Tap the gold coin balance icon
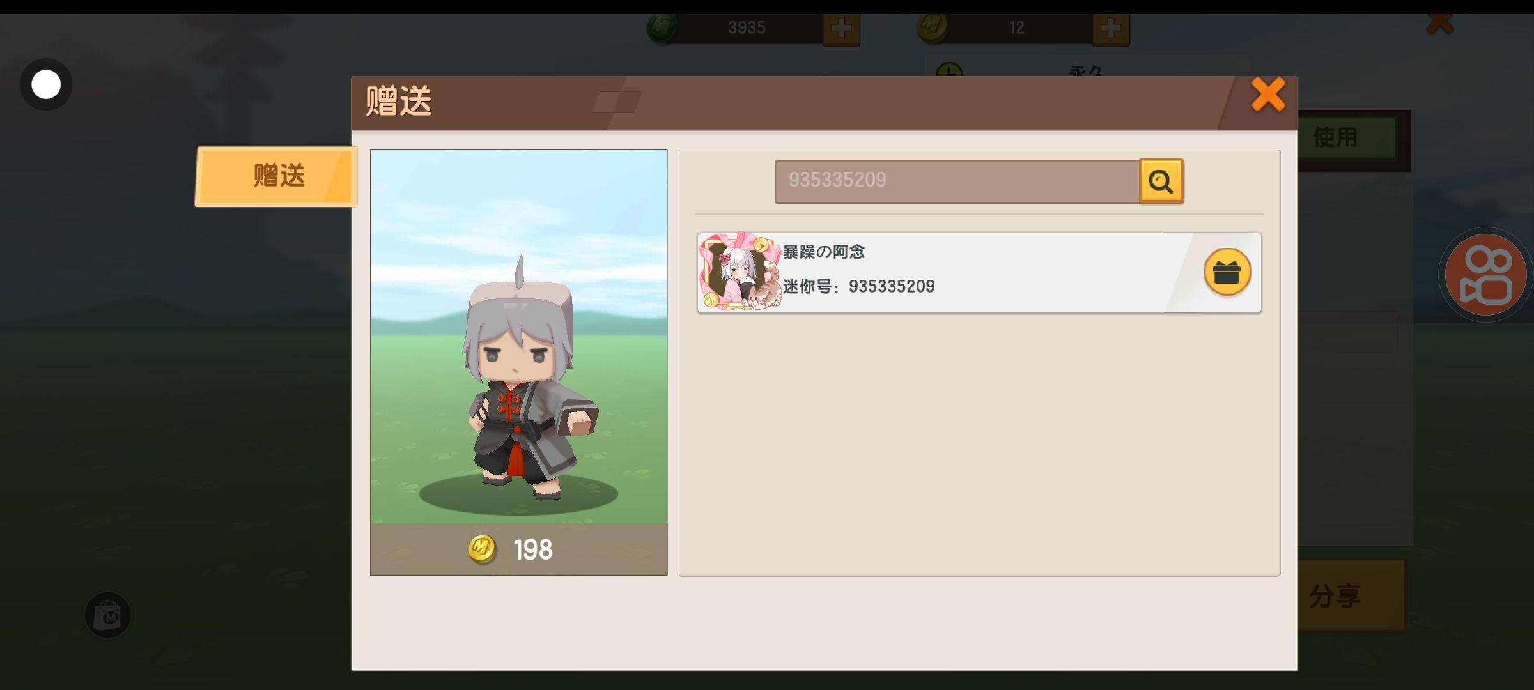The width and height of the screenshot is (1534, 690). click(932, 28)
